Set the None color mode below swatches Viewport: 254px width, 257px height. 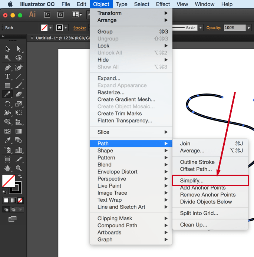(x=20, y=200)
